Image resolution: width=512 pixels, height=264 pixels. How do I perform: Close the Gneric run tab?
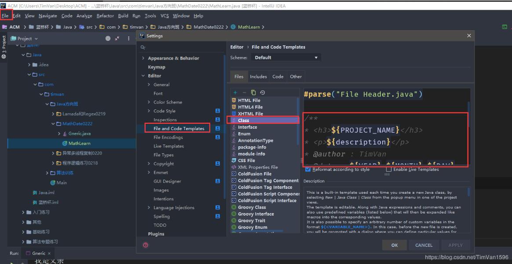click(49, 253)
